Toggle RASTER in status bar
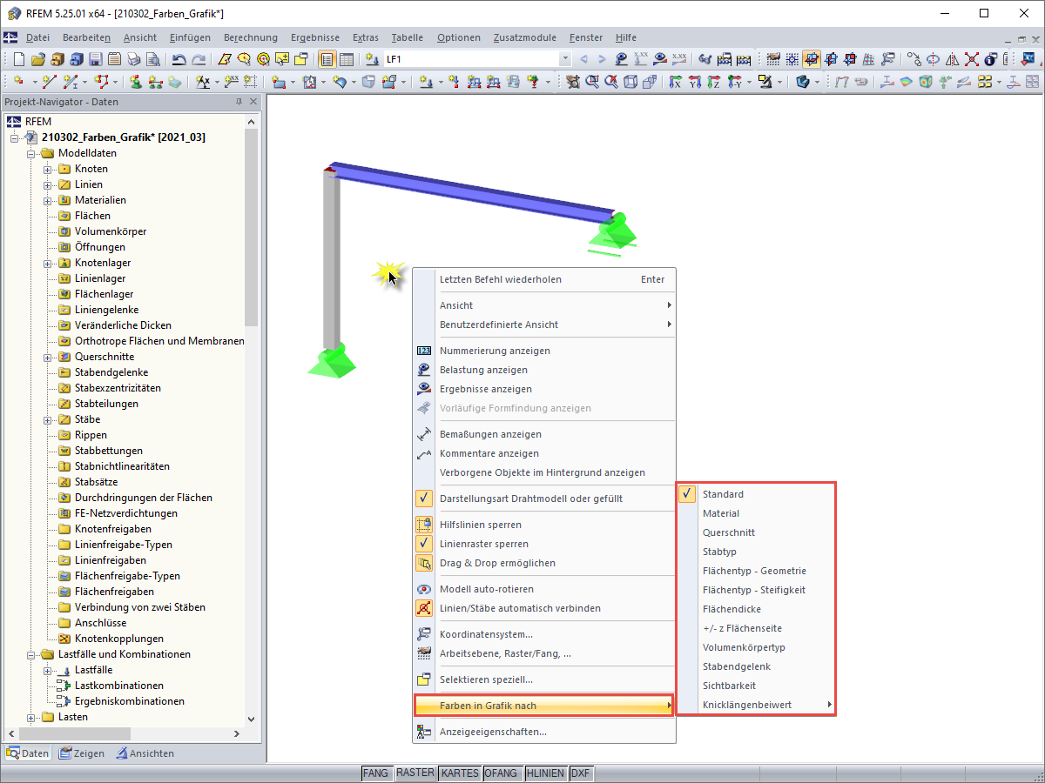The height and width of the screenshot is (783, 1045). [415, 773]
